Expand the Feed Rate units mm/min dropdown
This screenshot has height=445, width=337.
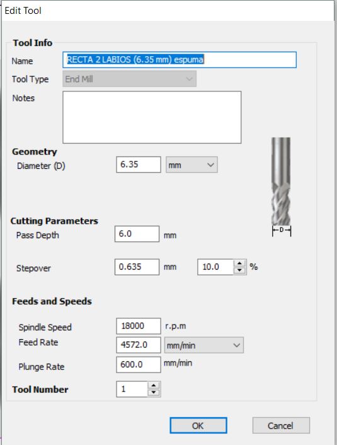point(203,345)
